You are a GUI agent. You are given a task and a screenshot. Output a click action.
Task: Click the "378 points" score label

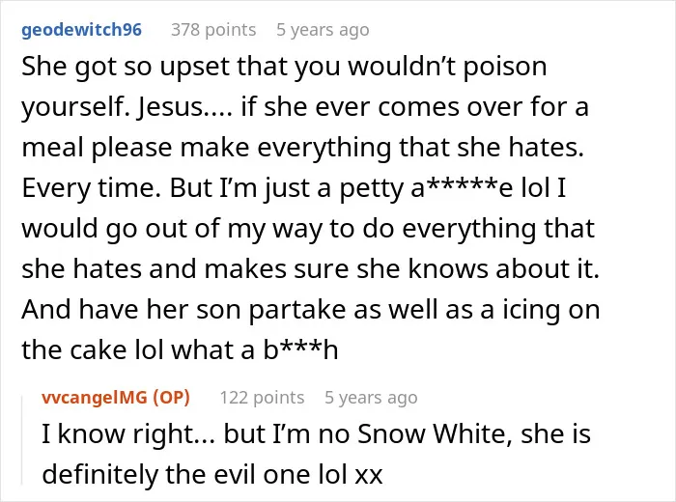pos(213,30)
